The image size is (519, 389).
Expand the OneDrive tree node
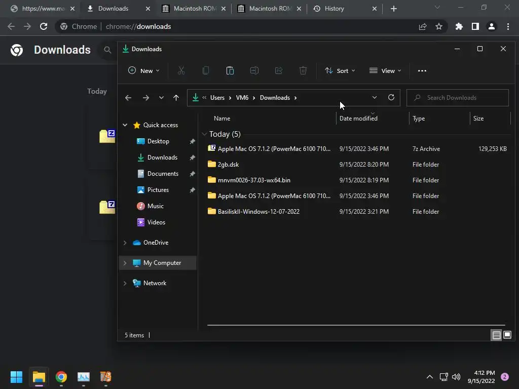(x=125, y=243)
